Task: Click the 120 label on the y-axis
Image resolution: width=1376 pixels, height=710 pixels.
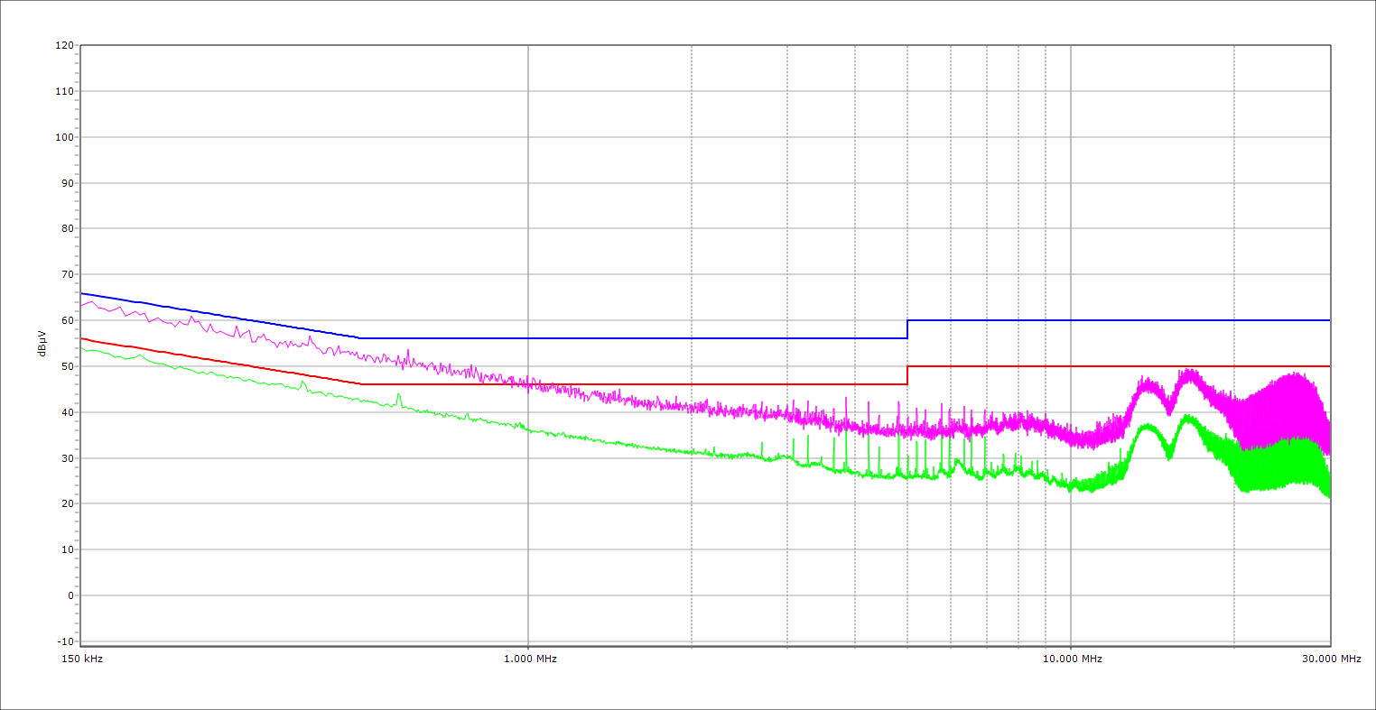Action: tap(64, 45)
